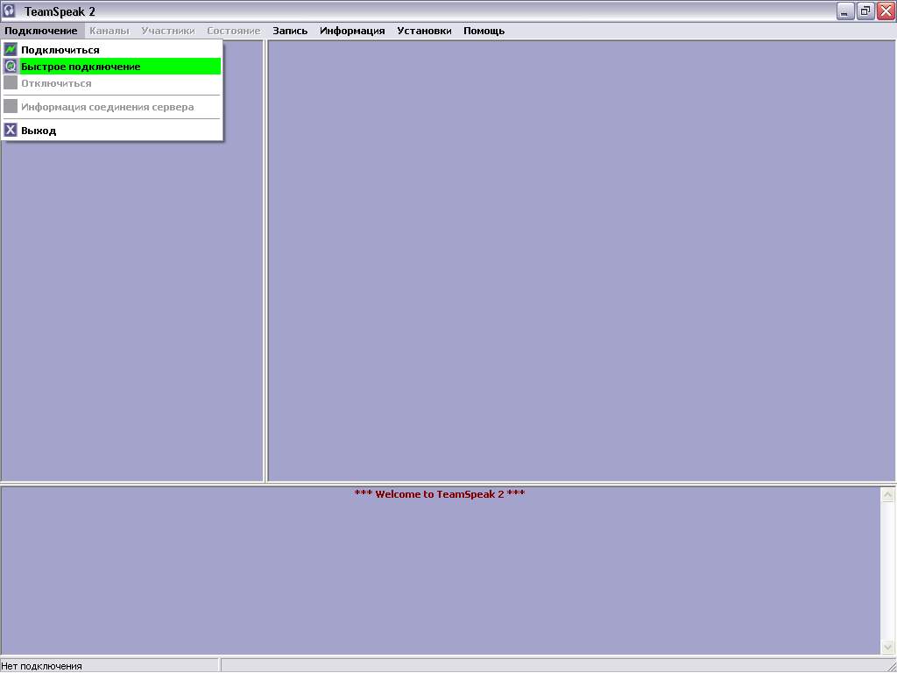Click the log scrollbar down arrow
This screenshot has width=897, height=673.
[x=888, y=648]
